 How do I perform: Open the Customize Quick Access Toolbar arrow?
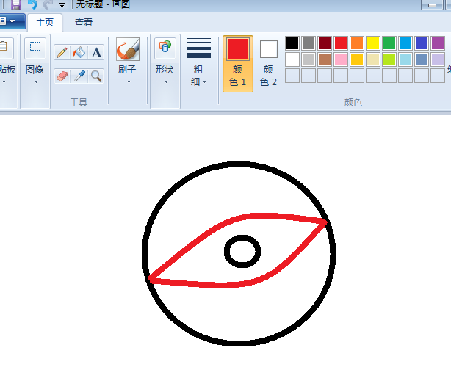(x=62, y=5)
